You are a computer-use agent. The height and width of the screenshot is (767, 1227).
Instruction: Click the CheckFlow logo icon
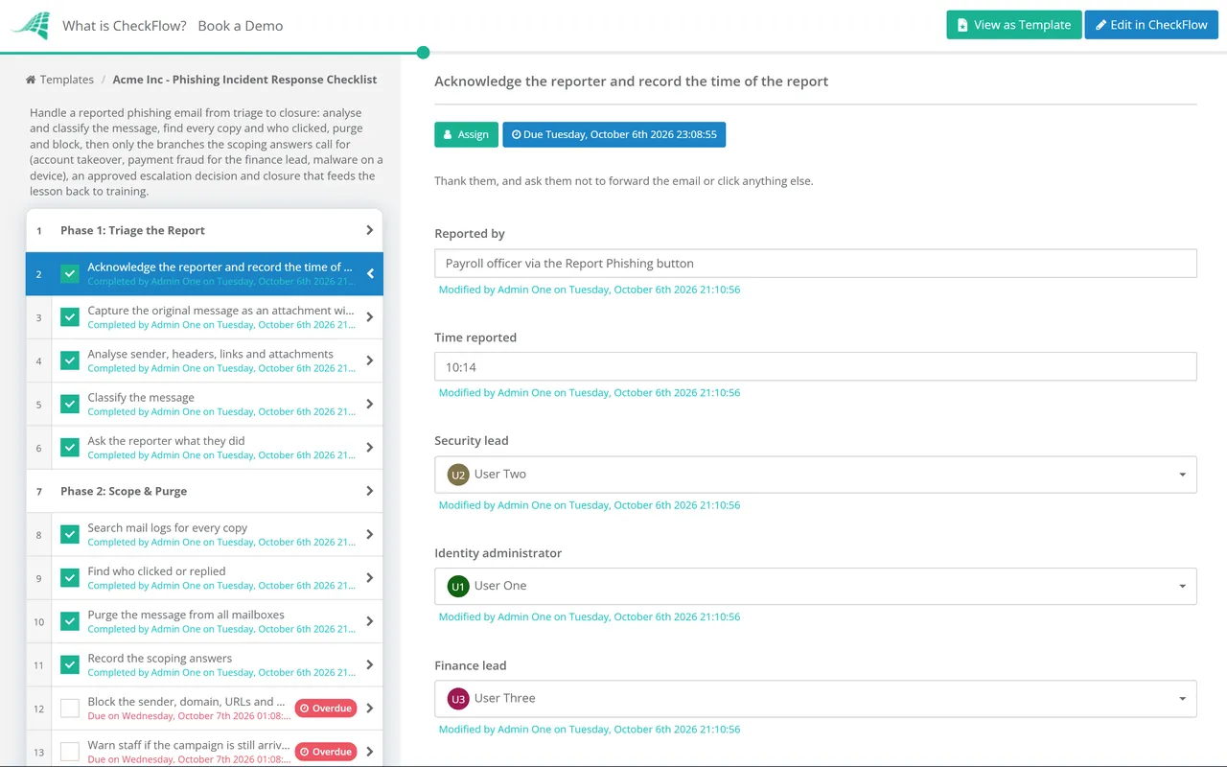coord(30,25)
